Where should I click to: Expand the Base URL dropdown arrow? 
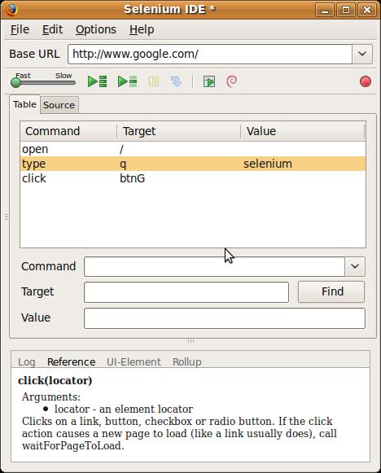pyautogui.click(x=362, y=54)
